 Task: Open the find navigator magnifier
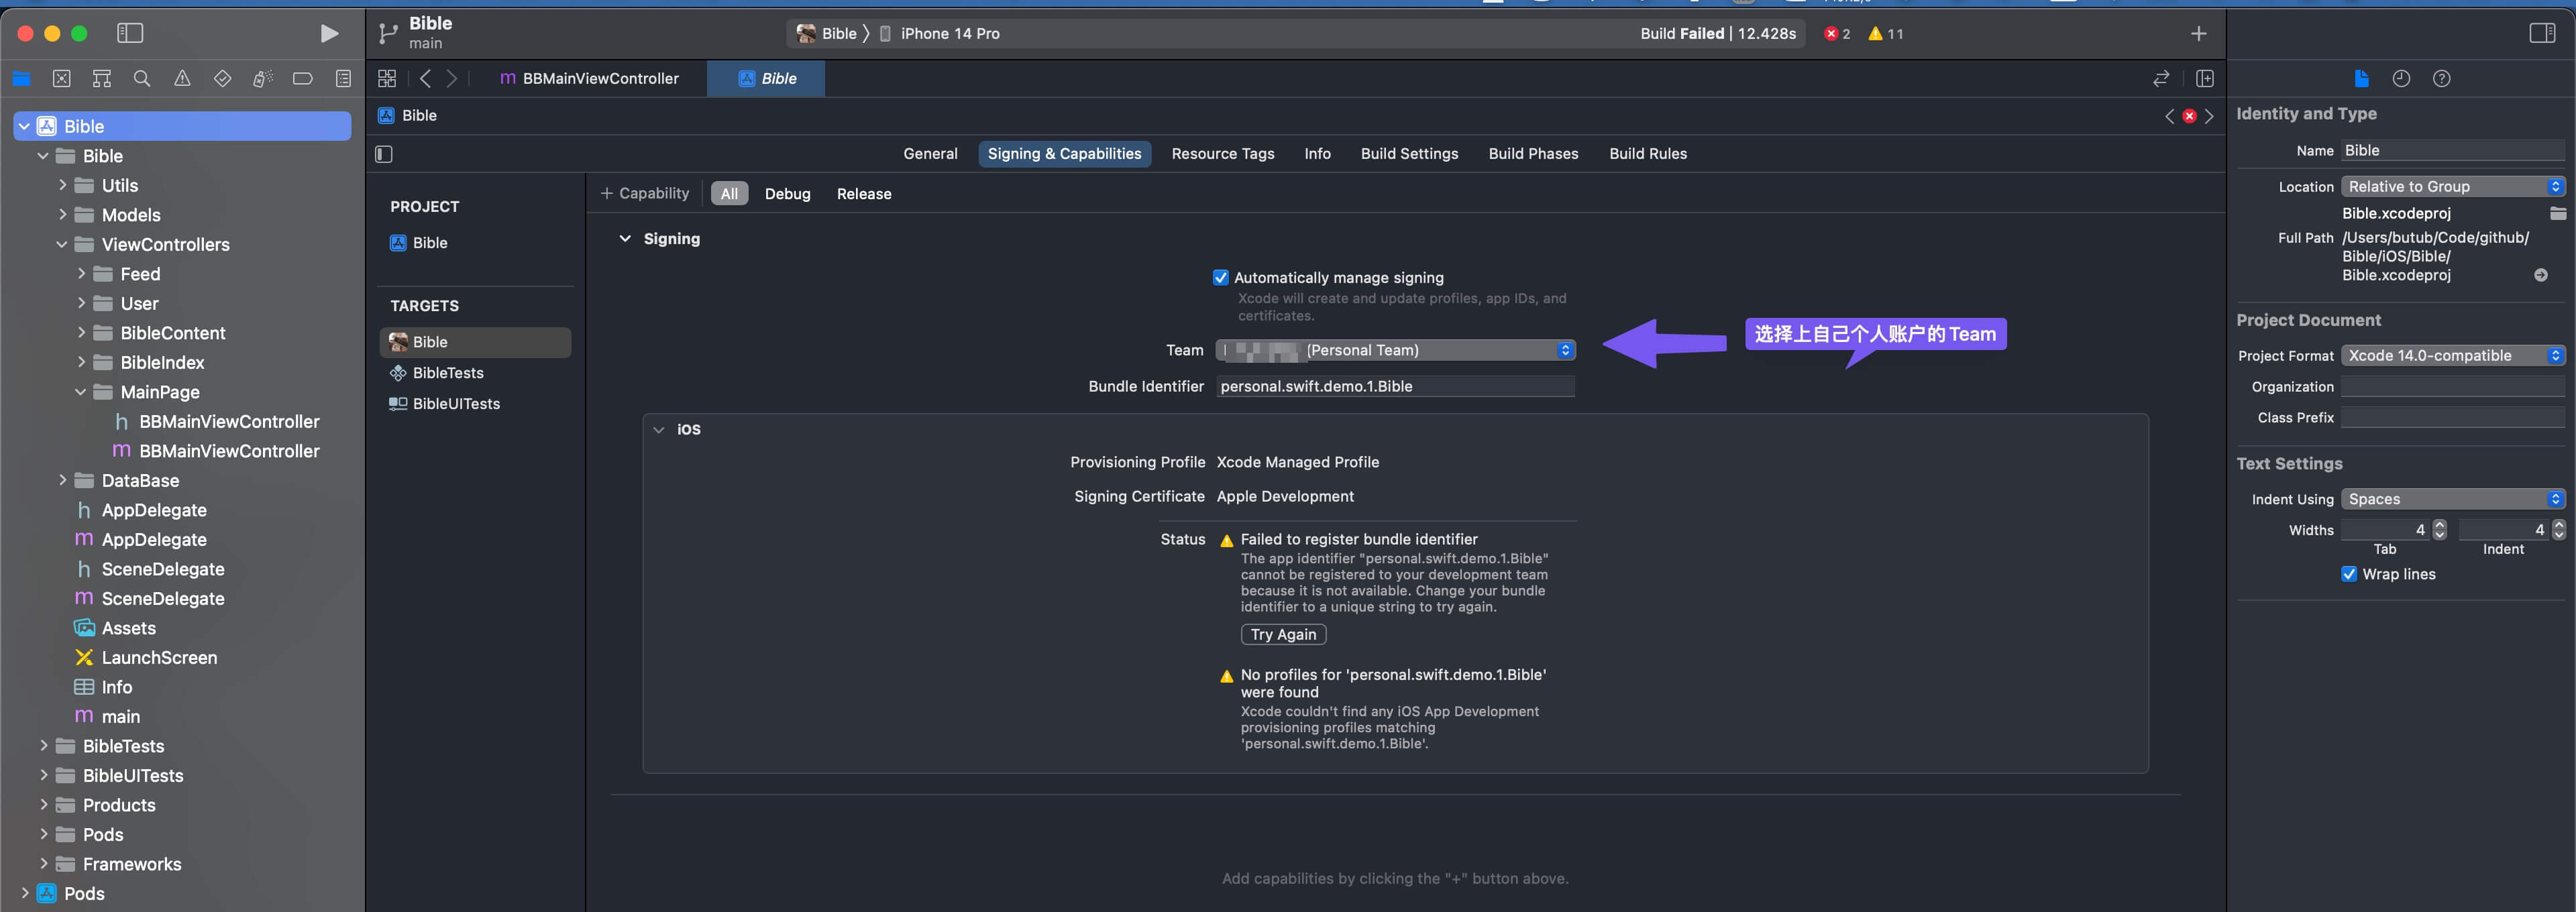pyautogui.click(x=142, y=78)
